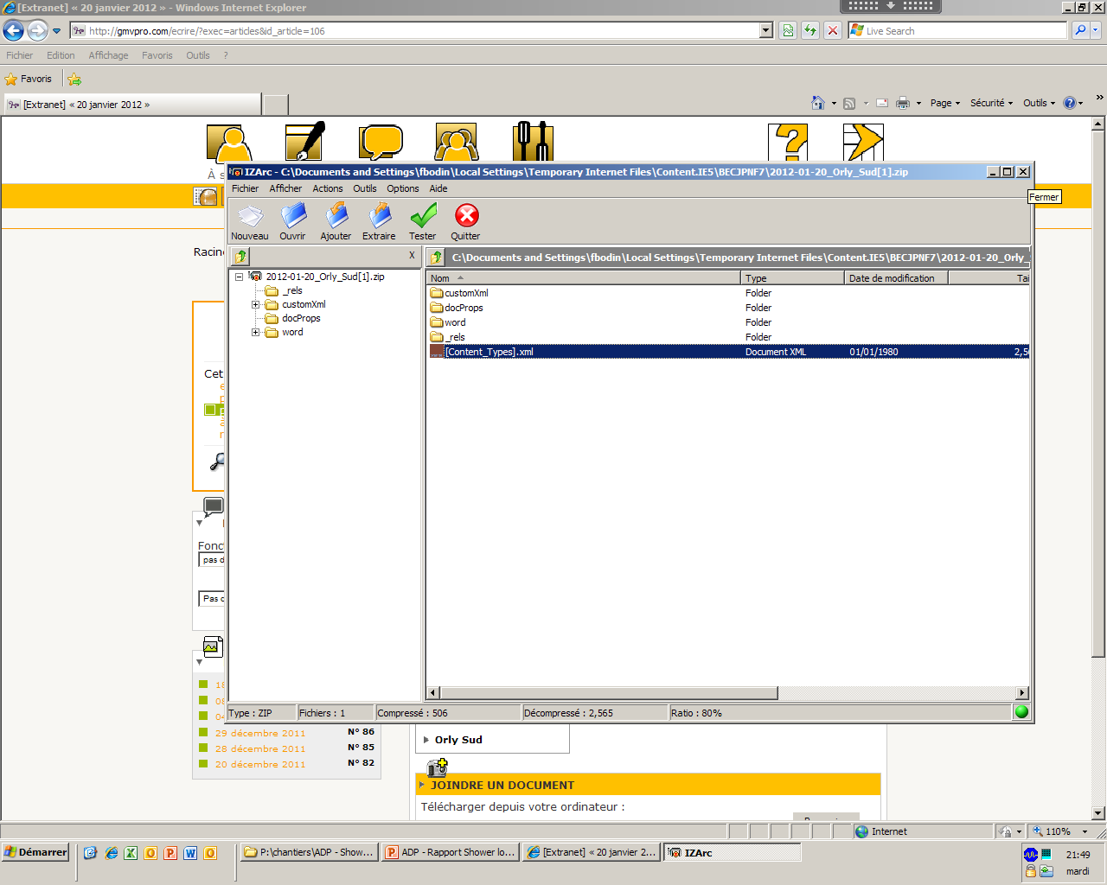Click the Live Search magnifier button

1080,30
